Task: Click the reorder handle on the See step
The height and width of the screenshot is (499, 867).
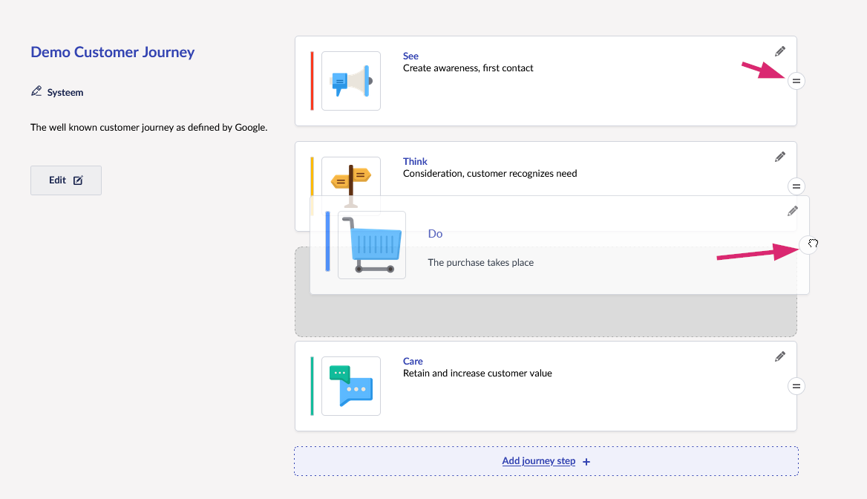Action: pyautogui.click(x=796, y=80)
